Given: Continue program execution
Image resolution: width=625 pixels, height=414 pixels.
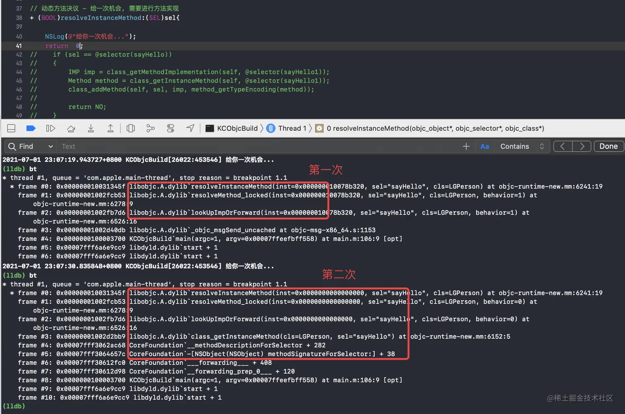Looking at the screenshot, I should tap(50, 128).
